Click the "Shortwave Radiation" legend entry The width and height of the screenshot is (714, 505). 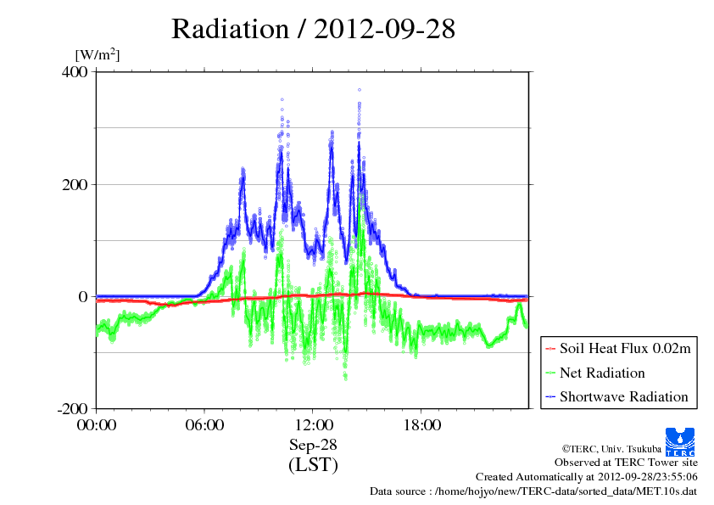pyautogui.click(x=624, y=396)
